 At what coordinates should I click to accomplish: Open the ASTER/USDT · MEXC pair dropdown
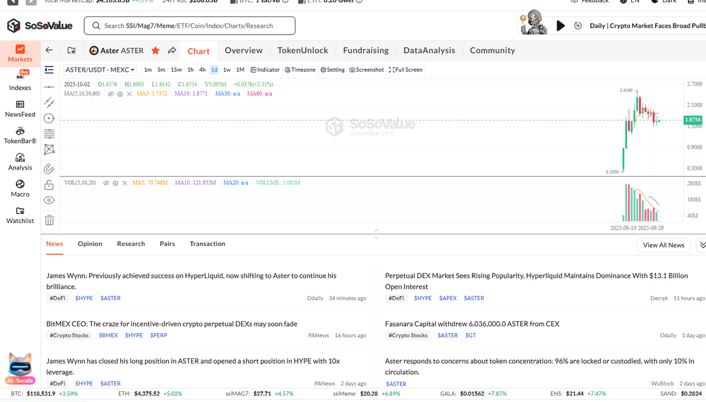tap(100, 69)
